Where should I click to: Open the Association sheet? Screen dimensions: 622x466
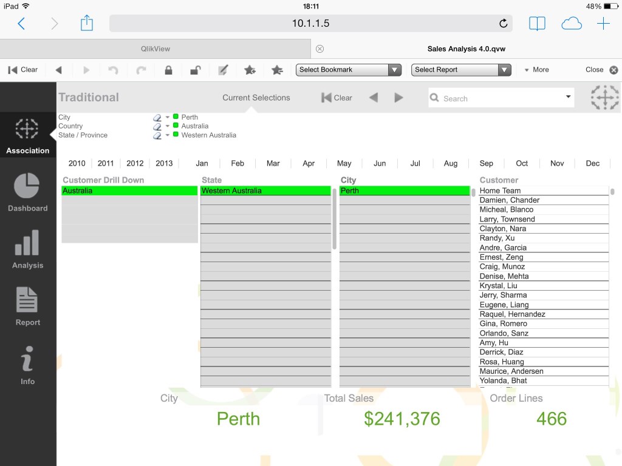(x=27, y=136)
